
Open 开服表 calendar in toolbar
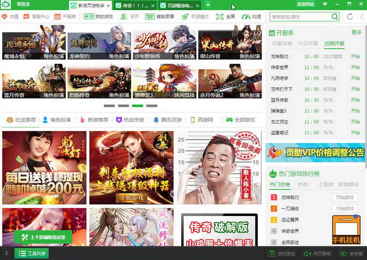(65, 17)
